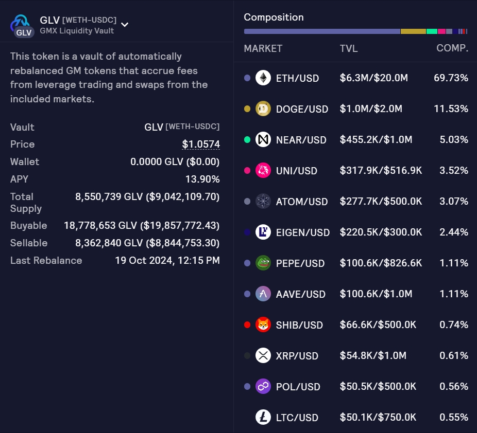Click the purple ETH segment of composition bar
Screen dimensions: 477x433
[322, 31]
